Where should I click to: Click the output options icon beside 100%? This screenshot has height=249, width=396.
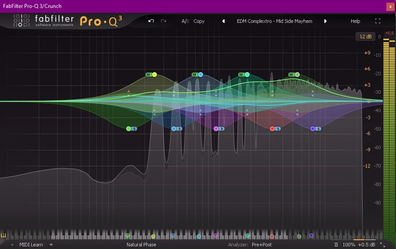pos(336,245)
